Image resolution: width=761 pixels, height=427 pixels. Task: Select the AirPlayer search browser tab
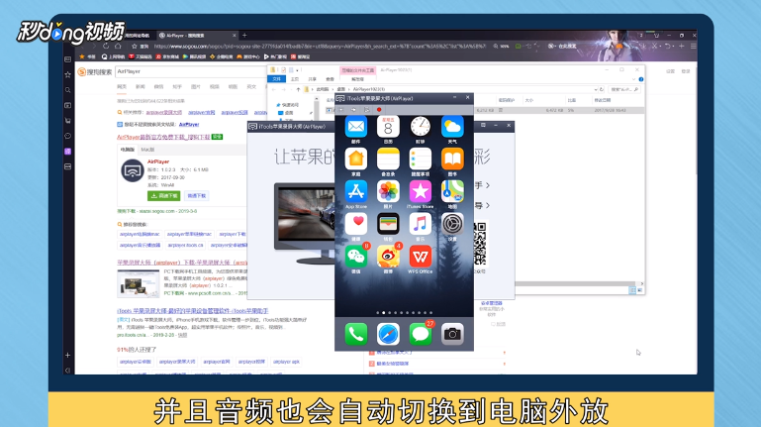[197, 36]
